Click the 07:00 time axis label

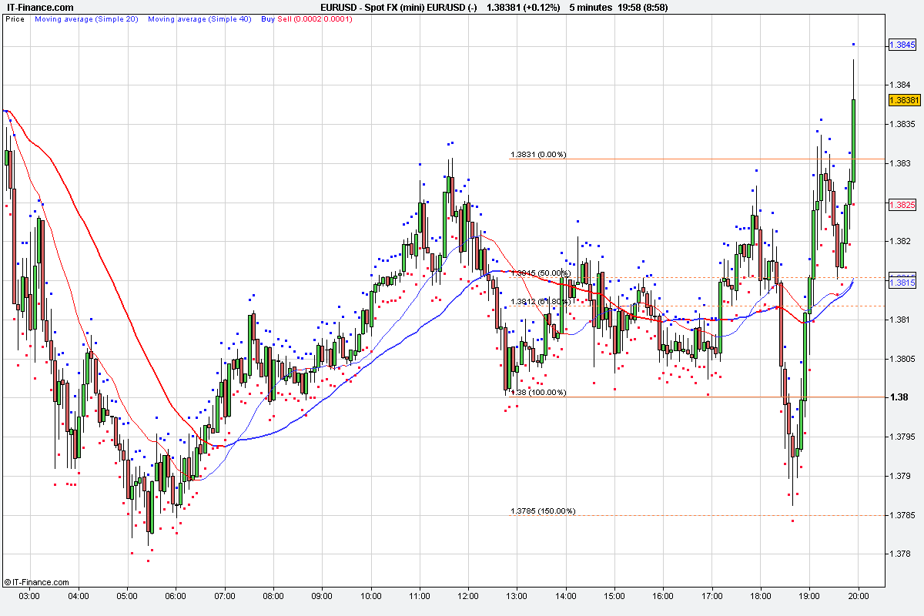point(225,596)
